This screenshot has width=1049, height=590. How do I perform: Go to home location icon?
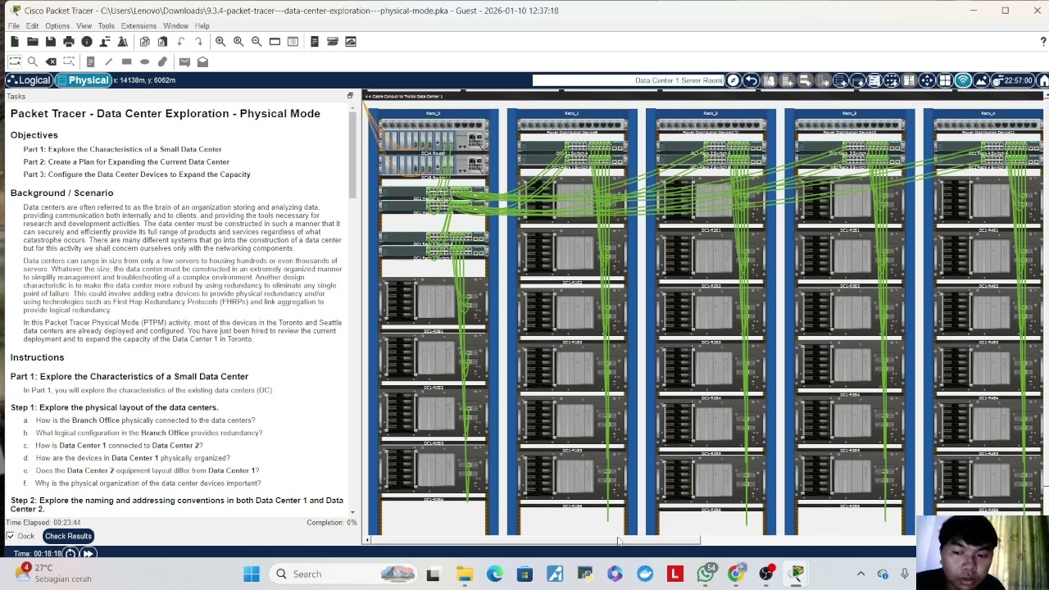point(1043,80)
